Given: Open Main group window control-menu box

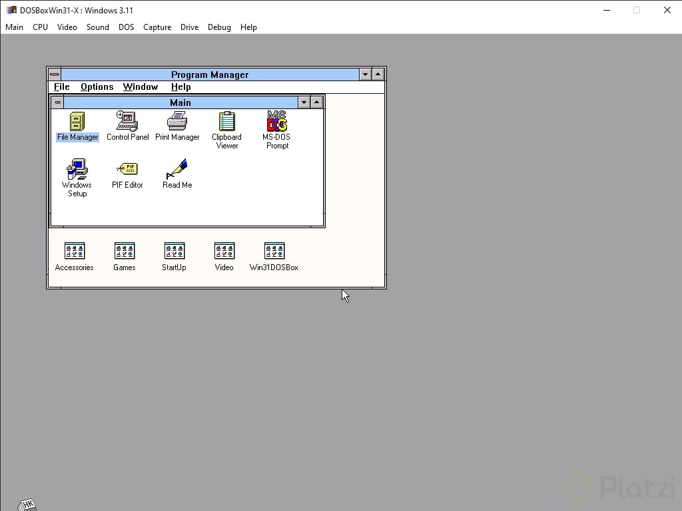Looking at the screenshot, I should click(57, 102).
